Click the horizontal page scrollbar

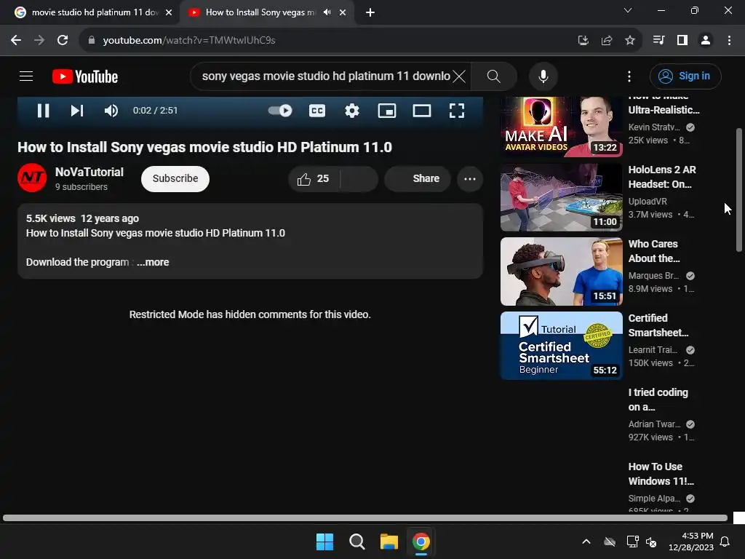pyautogui.click(x=365, y=518)
